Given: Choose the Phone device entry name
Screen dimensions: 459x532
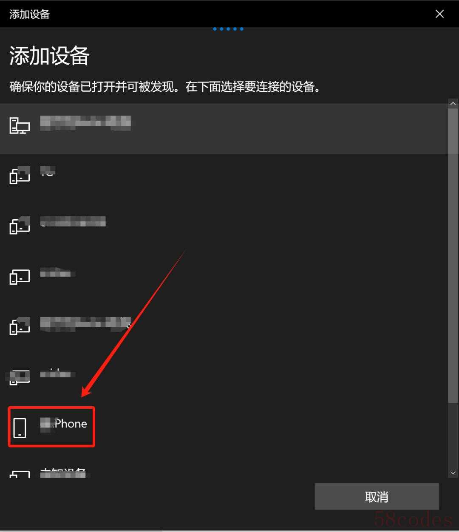Looking at the screenshot, I should click(x=64, y=424).
